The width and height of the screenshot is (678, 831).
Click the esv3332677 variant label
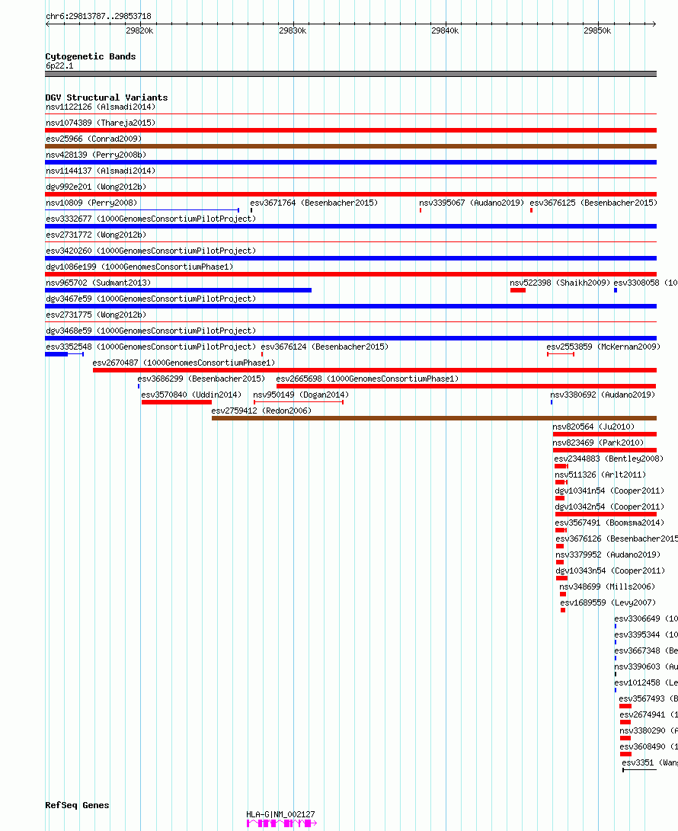[151, 219]
